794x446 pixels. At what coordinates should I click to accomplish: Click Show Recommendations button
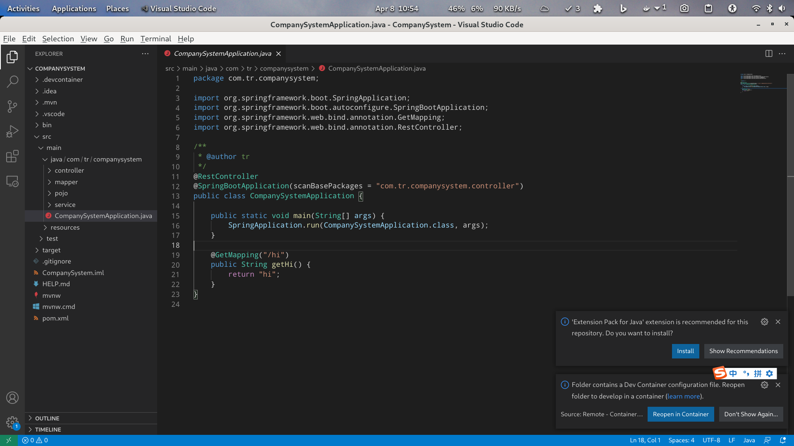(743, 351)
